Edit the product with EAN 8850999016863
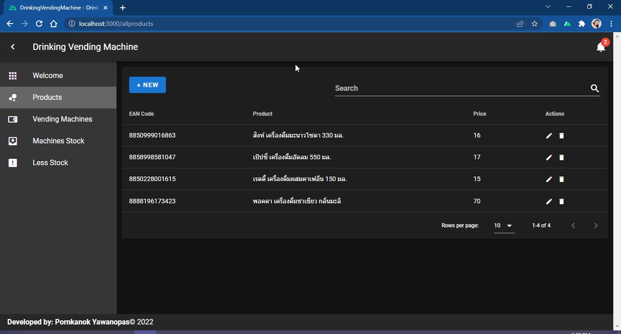The width and height of the screenshot is (621, 334). 549,136
